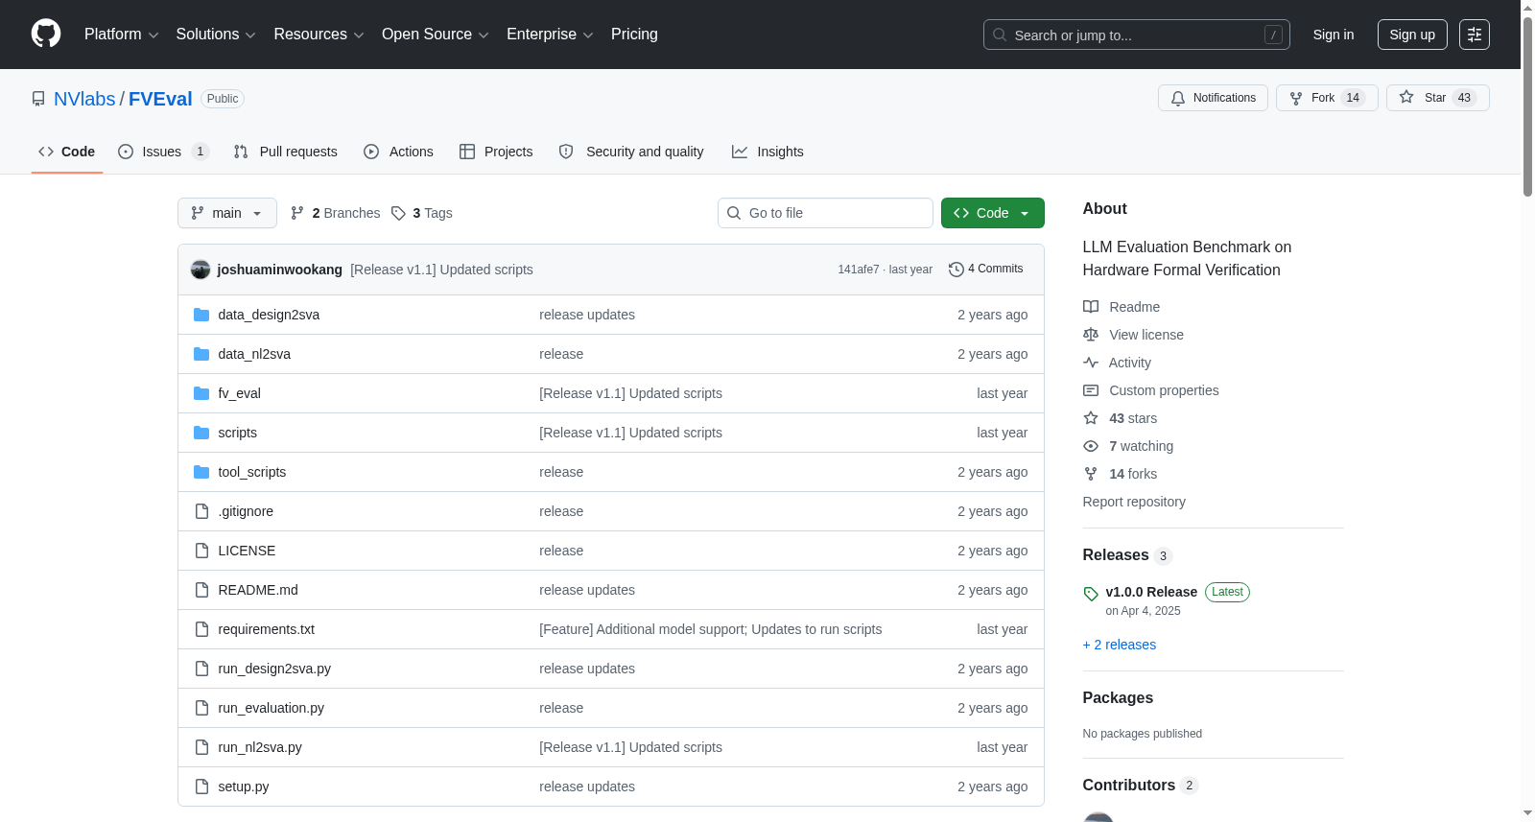Click the Sign up button

point(1412,35)
